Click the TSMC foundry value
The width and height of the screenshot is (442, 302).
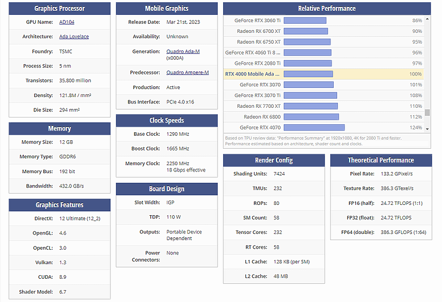[x=66, y=52]
